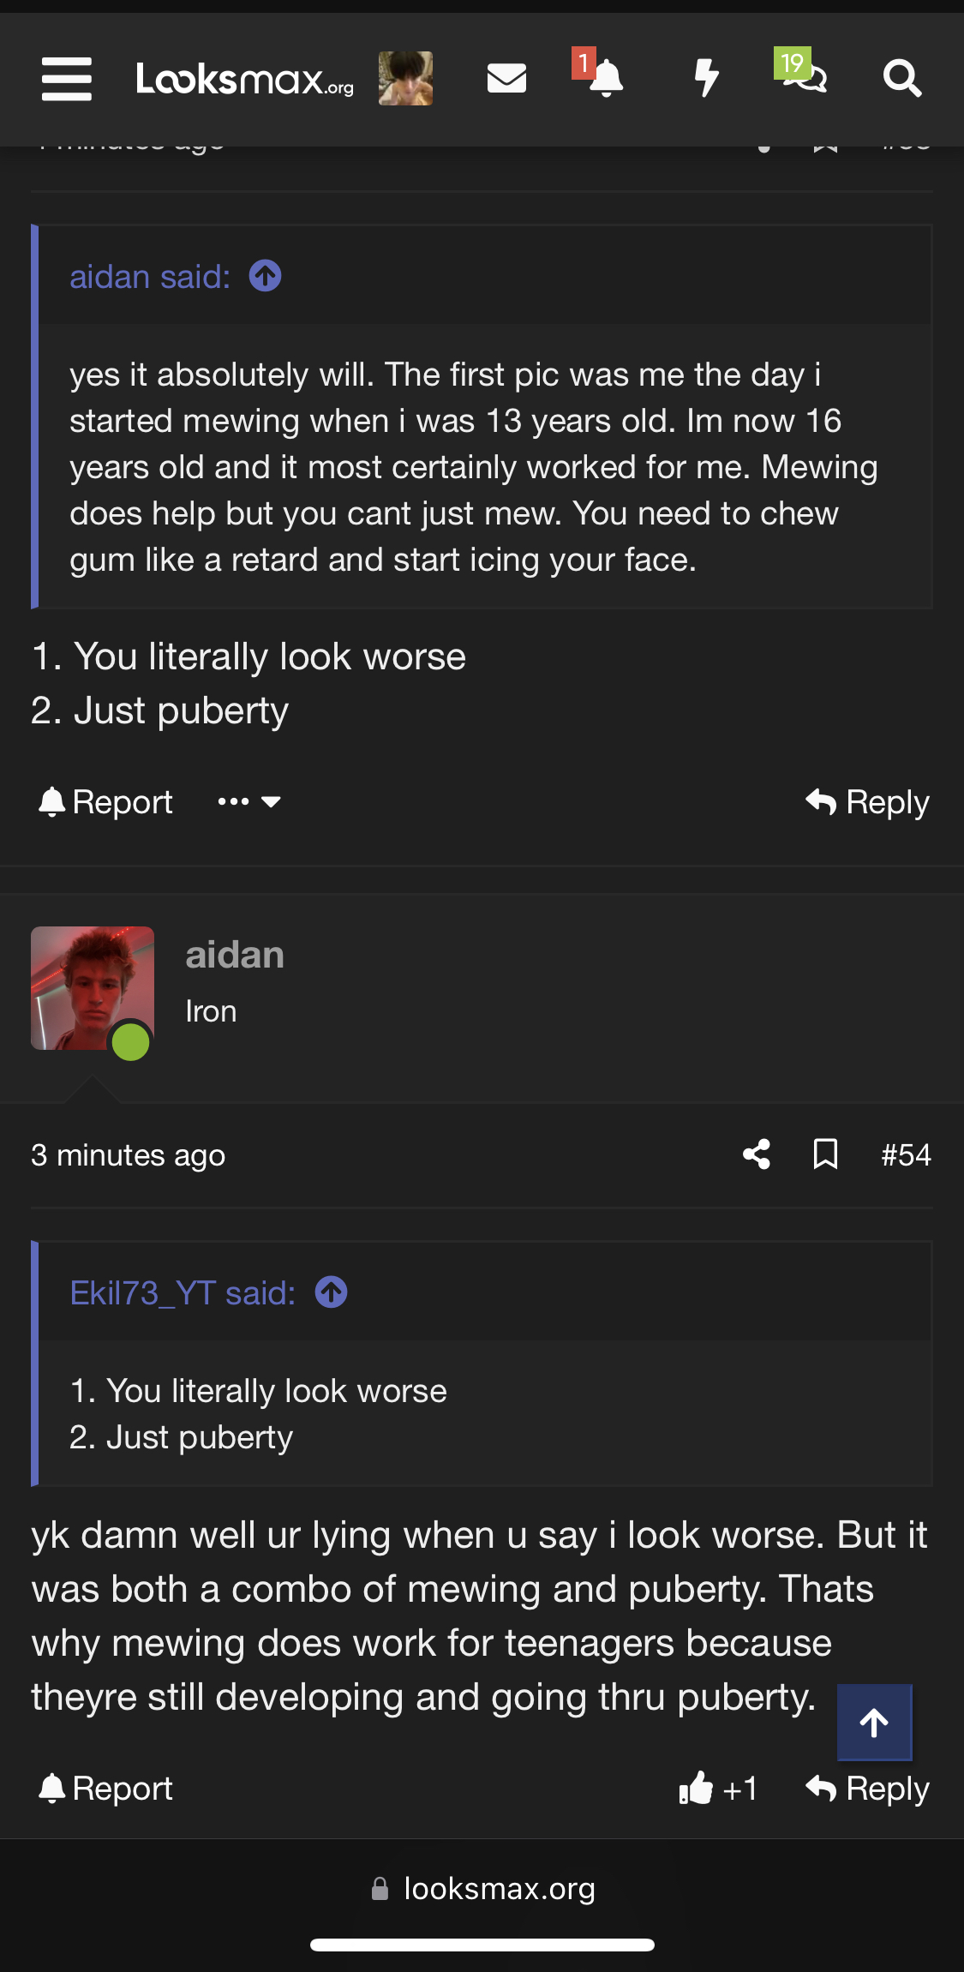
Task: Report aidan's post #54
Action: pyautogui.click(x=105, y=1789)
